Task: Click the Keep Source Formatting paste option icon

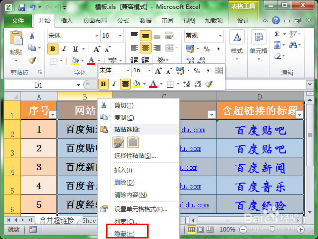Action: pyautogui.click(x=118, y=142)
